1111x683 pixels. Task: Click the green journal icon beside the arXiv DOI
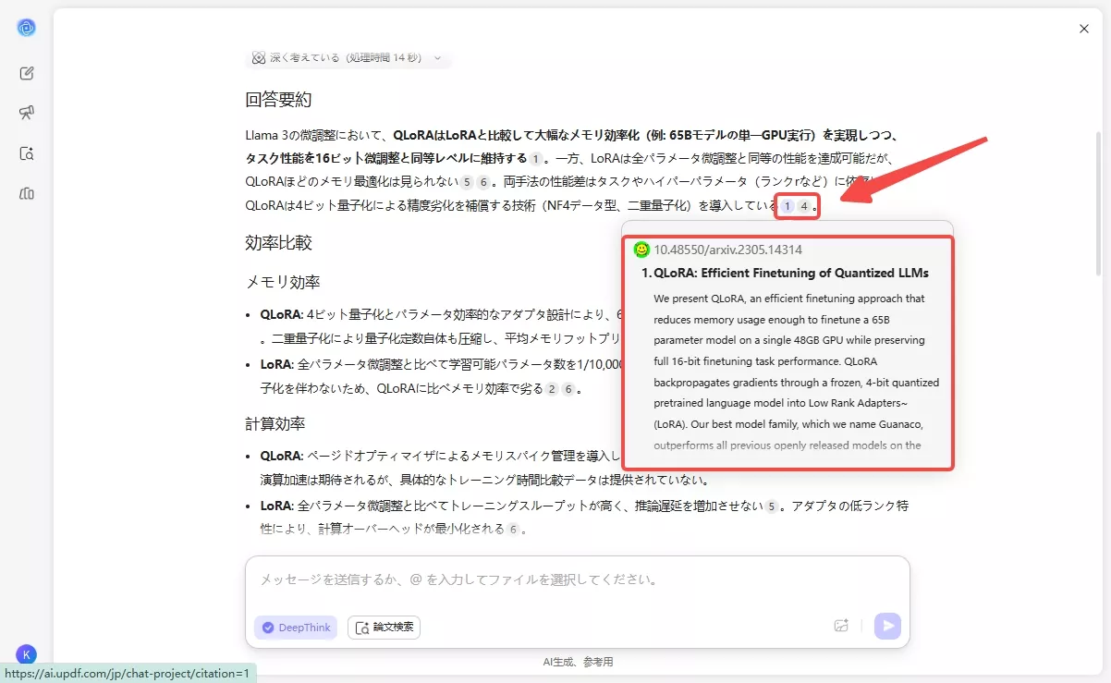[x=641, y=249]
